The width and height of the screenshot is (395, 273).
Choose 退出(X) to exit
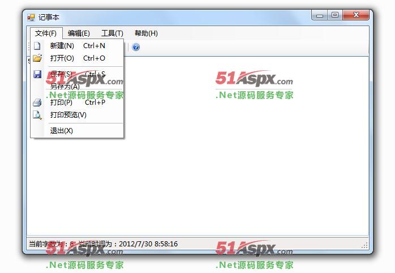click(77, 131)
